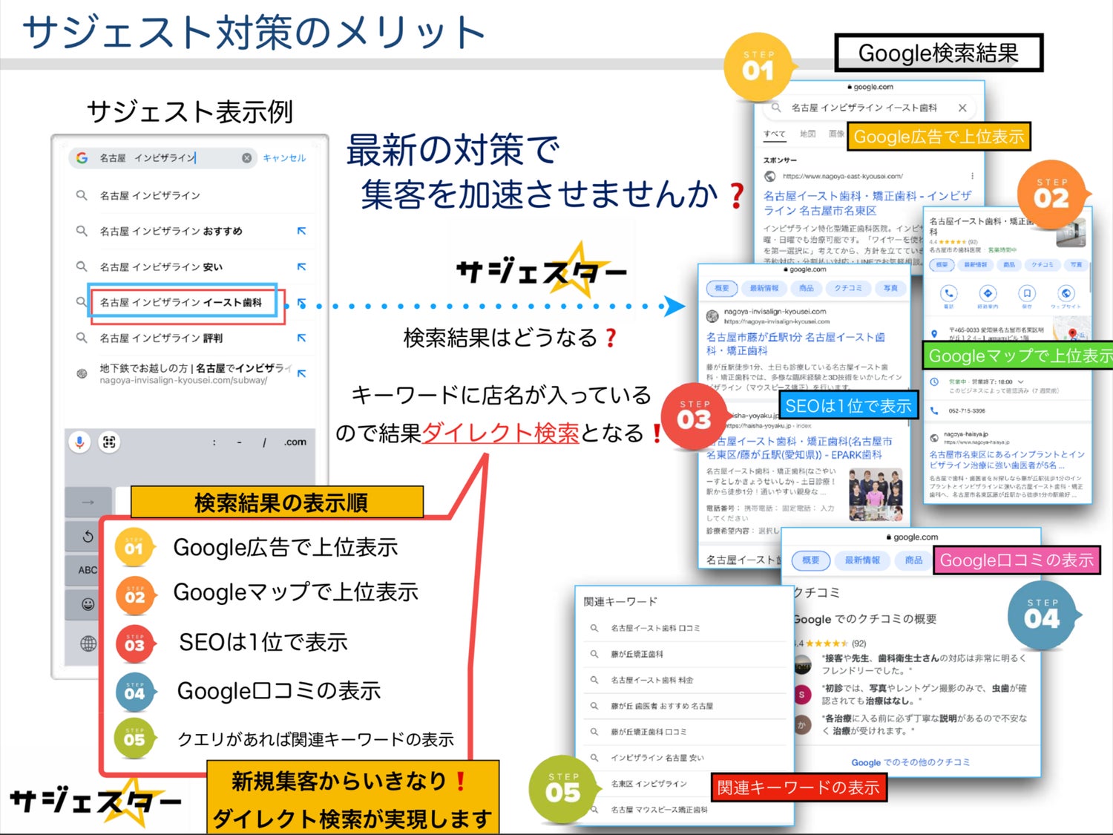1113x835 pixels.
Task: Click the キャンセル link next to the search box
Action: click(x=283, y=158)
